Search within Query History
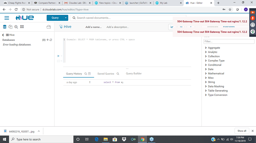This screenshot has height=143, width=256. [85, 74]
